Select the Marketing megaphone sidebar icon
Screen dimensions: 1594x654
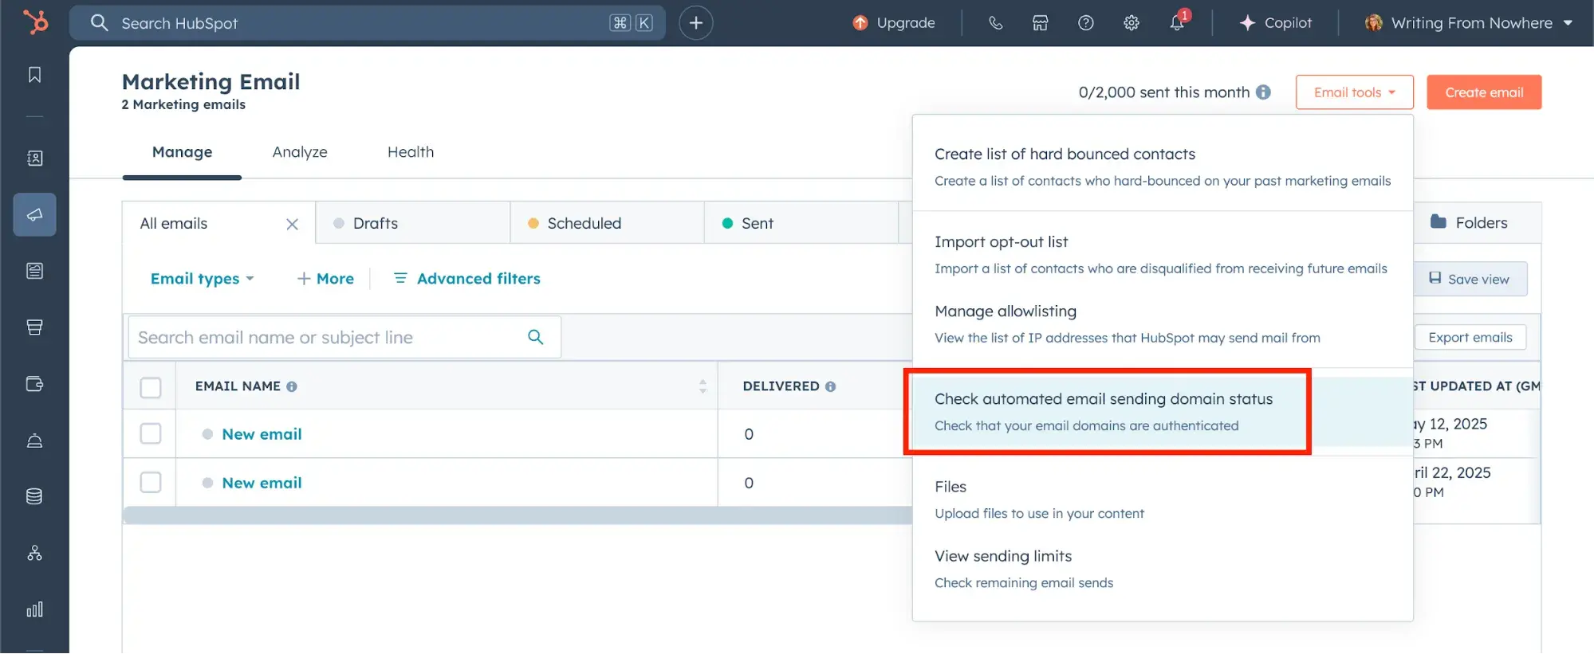coord(34,214)
